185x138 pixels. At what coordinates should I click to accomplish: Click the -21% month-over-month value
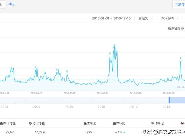[118, 132]
